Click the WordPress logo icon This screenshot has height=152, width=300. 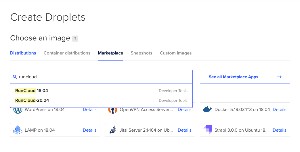pyautogui.click(x=18, y=110)
